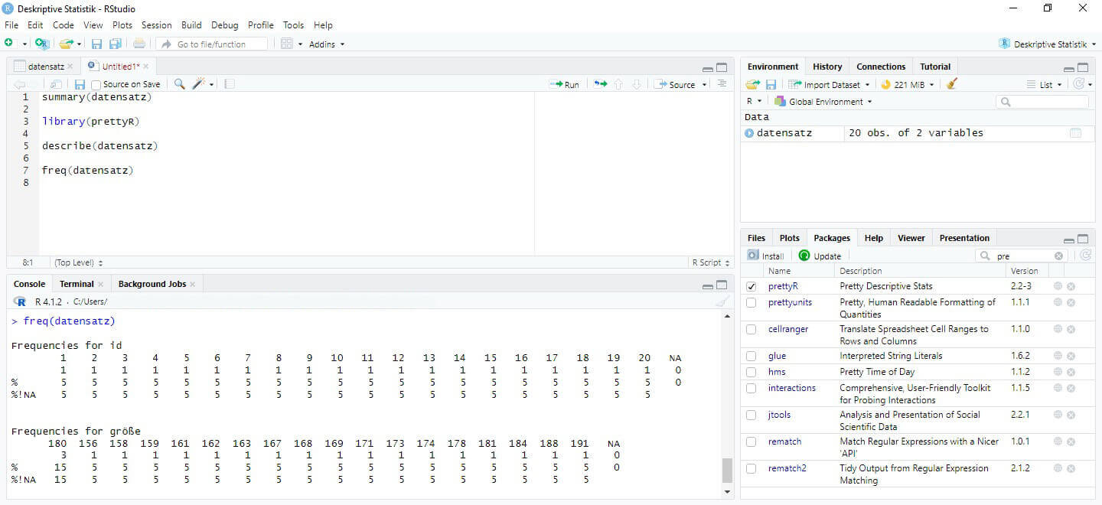Click the Install packages button
This screenshot has width=1102, height=505.
tap(766, 256)
